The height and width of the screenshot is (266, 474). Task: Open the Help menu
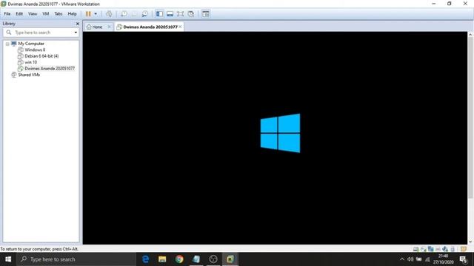click(72, 14)
